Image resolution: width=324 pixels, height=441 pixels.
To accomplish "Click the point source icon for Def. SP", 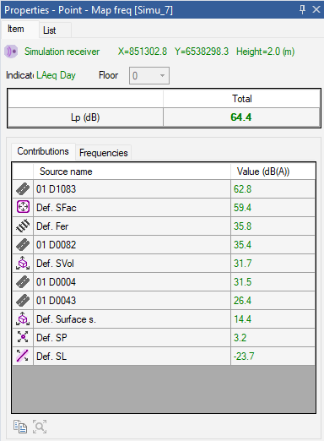I will [x=23, y=337].
